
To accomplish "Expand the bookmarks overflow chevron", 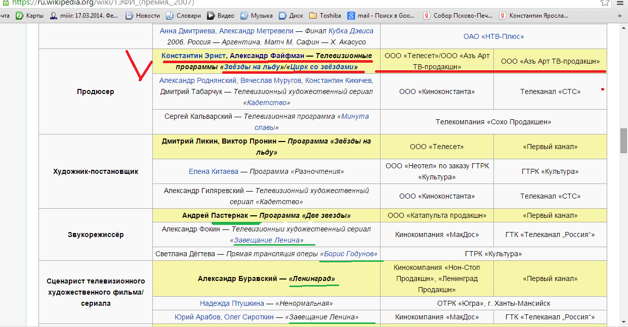I will 620,15.
